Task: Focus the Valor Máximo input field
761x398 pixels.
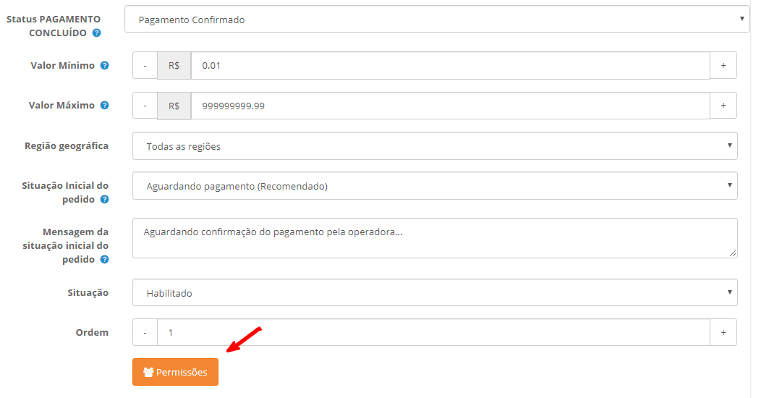Action: (x=451, y=106)
